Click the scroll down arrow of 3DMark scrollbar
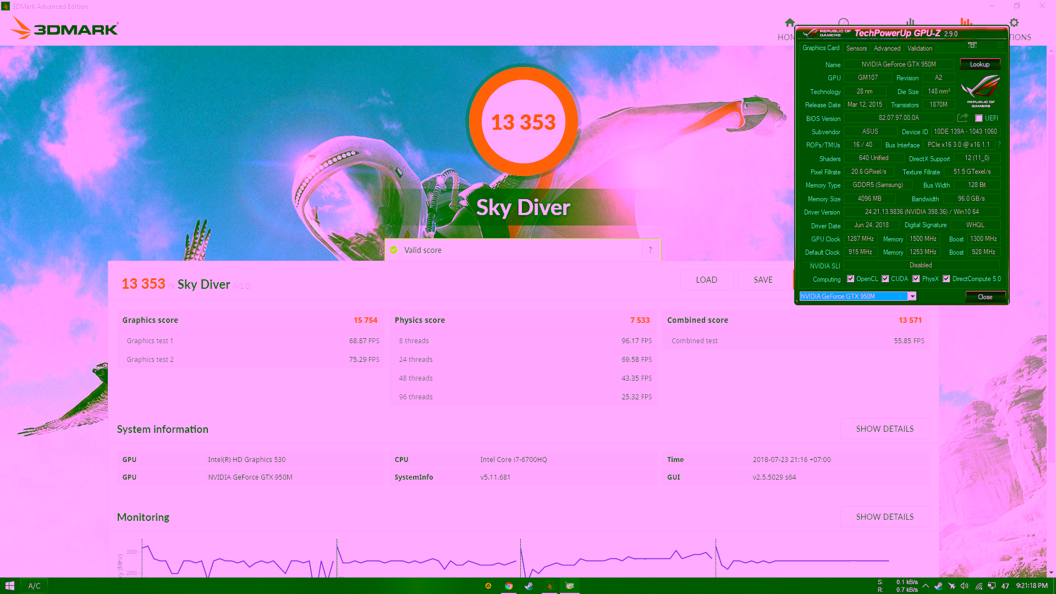The height and width of the screenshot is (594, 1056). (x=1051, y=573)
